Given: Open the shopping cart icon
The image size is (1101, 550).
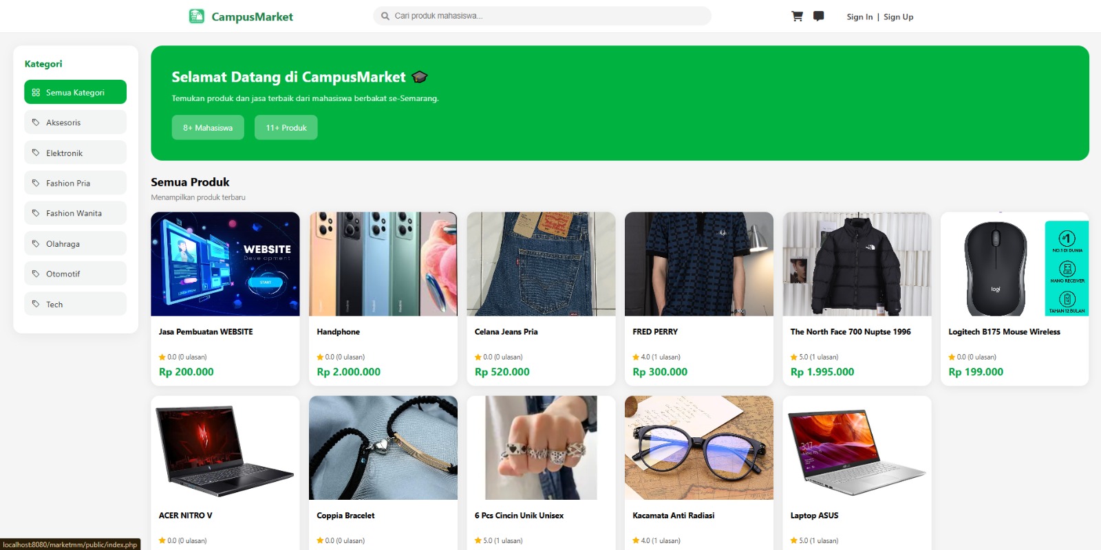Looking at the screenshot, I should (797, 16).
